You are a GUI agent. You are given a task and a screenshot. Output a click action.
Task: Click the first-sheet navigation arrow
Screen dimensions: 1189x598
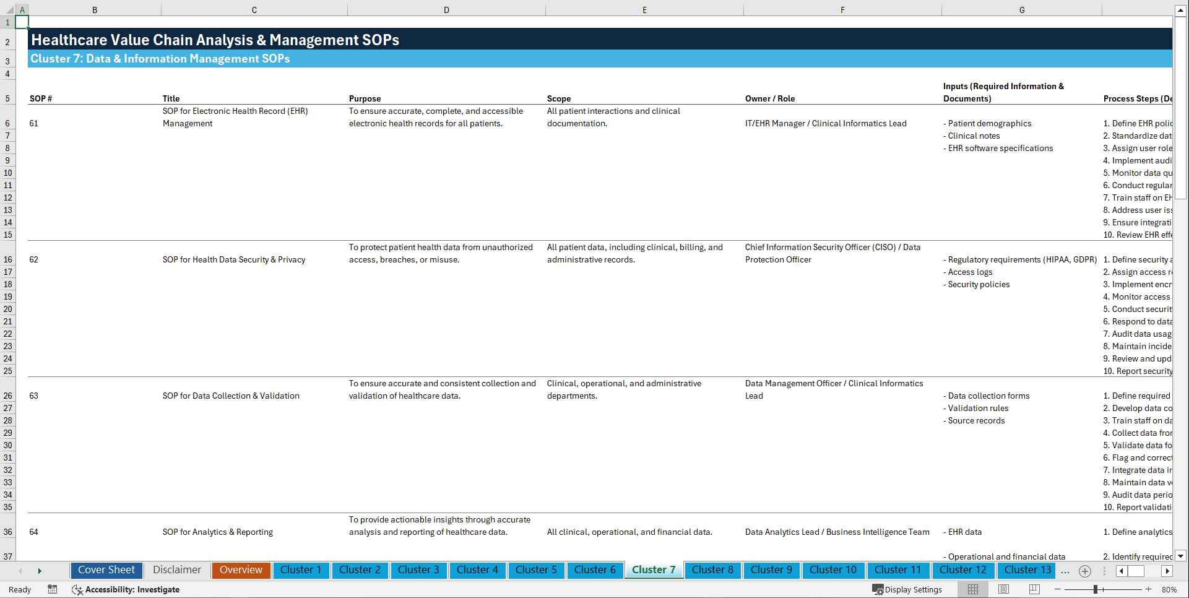[20, 571]
